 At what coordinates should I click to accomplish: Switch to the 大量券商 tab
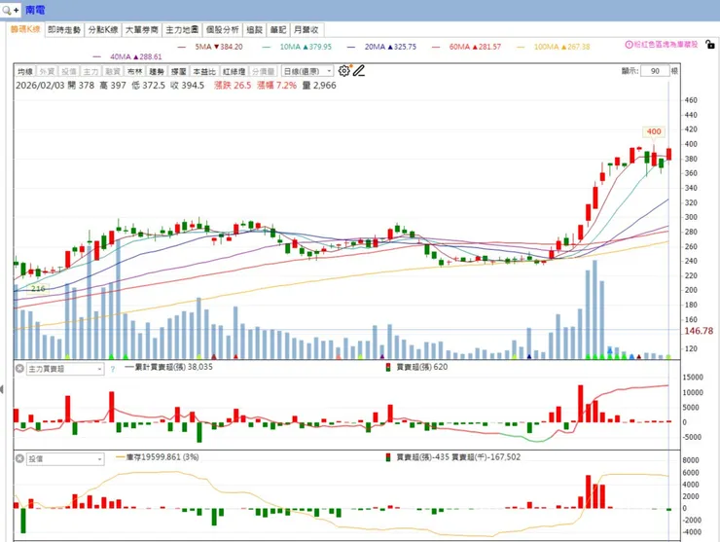pyautogui.click(x=142, y=30)
